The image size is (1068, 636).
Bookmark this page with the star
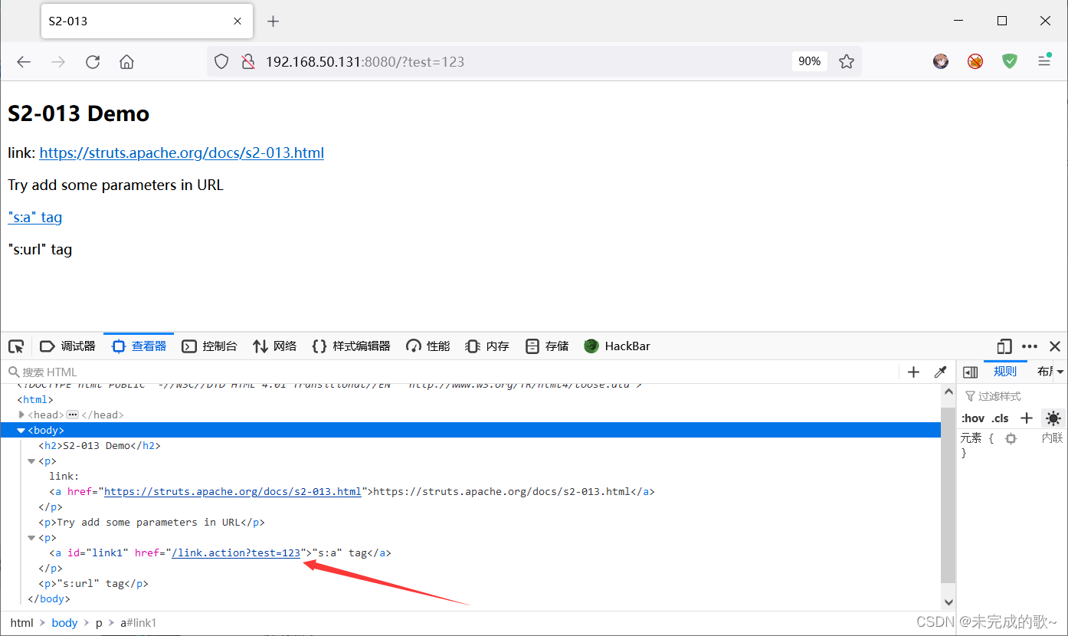coord(846,62)
